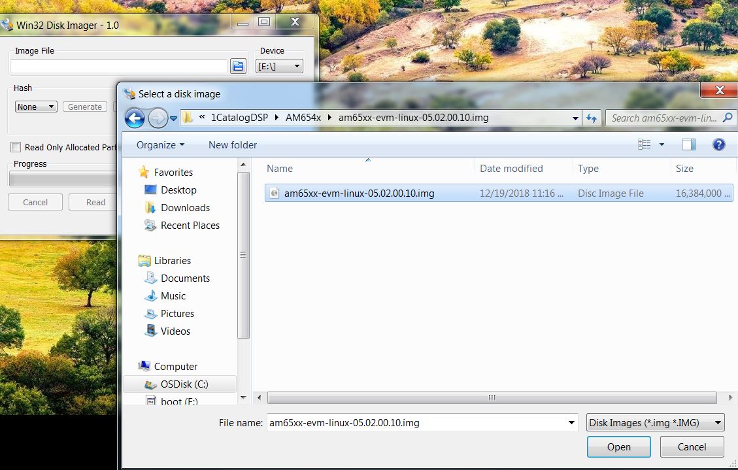Open the Organize menu

(x=160, y=145)
